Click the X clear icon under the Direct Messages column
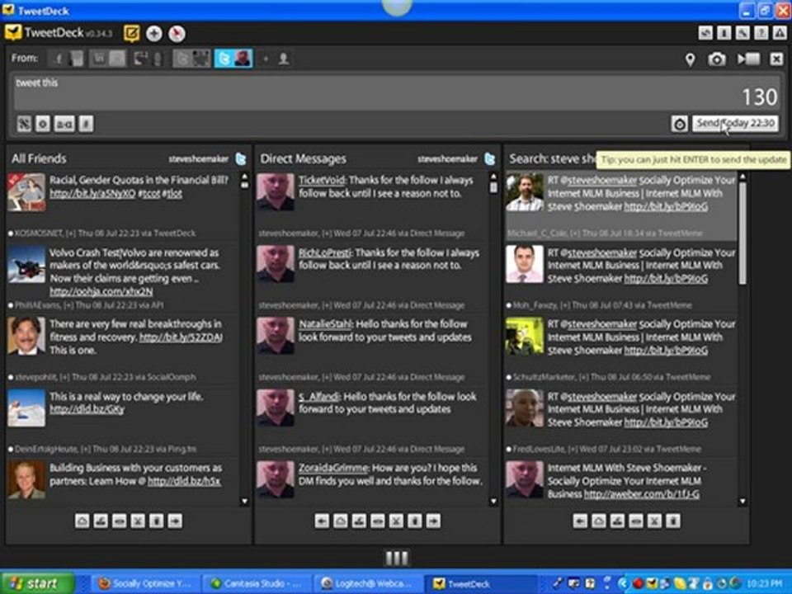 (396, 521)
